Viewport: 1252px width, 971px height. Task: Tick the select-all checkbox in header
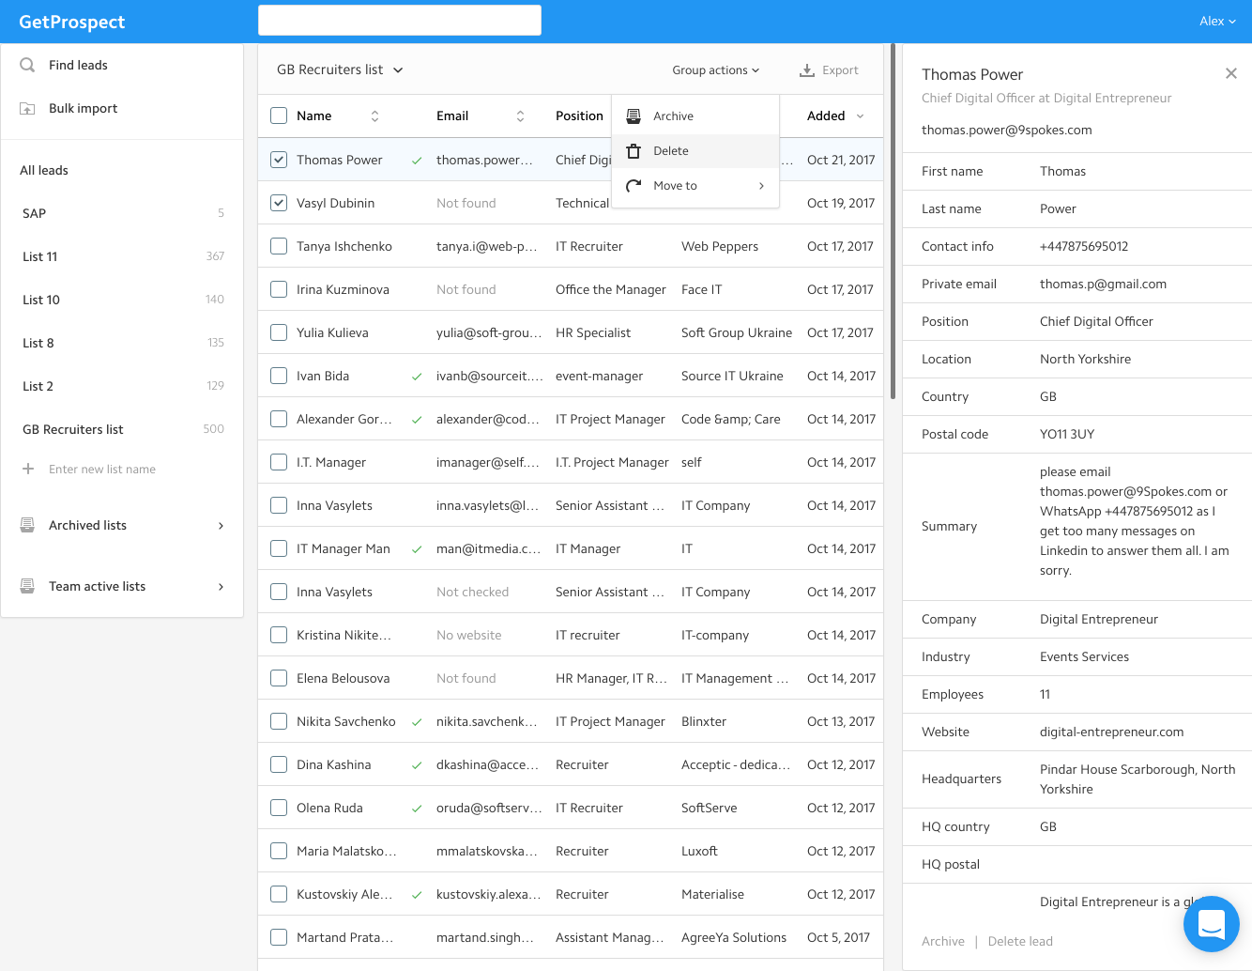279,116
